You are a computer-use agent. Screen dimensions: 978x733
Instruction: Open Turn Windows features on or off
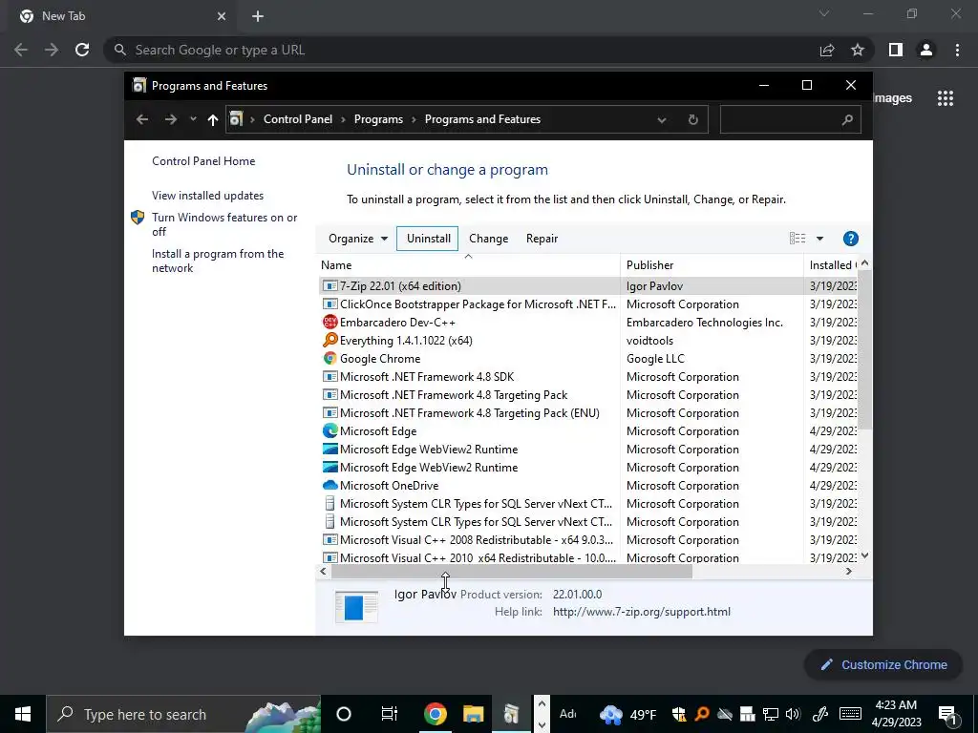click(x=224, y=224)
